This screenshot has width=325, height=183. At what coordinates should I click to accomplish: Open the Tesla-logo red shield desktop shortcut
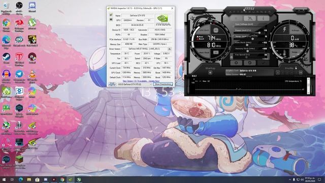click(x=19, y=57)
